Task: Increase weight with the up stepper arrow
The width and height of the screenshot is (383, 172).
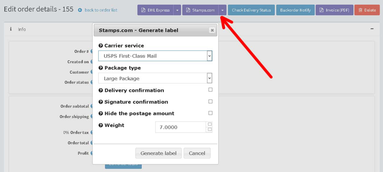Action: 210,124
